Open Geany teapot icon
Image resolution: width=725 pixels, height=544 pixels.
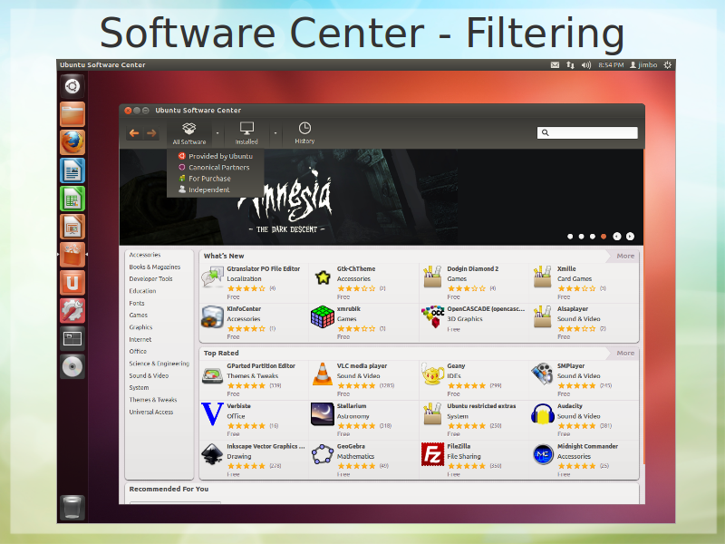[x=433, y=374]
